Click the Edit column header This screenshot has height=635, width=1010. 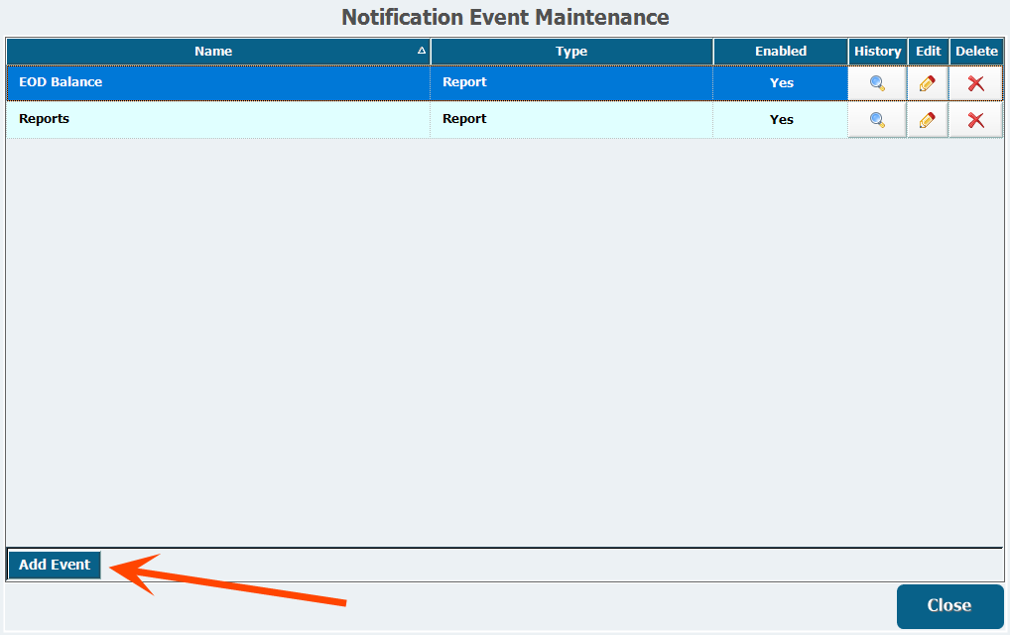(928, 52)
